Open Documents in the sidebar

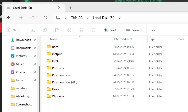pos(23,48)
